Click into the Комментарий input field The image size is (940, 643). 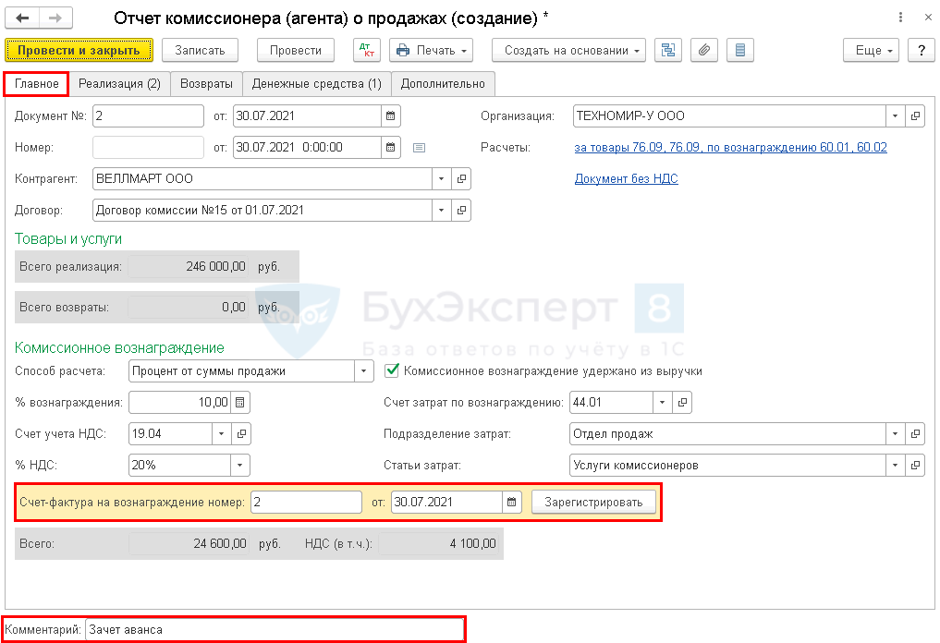(x=273, y=630)
